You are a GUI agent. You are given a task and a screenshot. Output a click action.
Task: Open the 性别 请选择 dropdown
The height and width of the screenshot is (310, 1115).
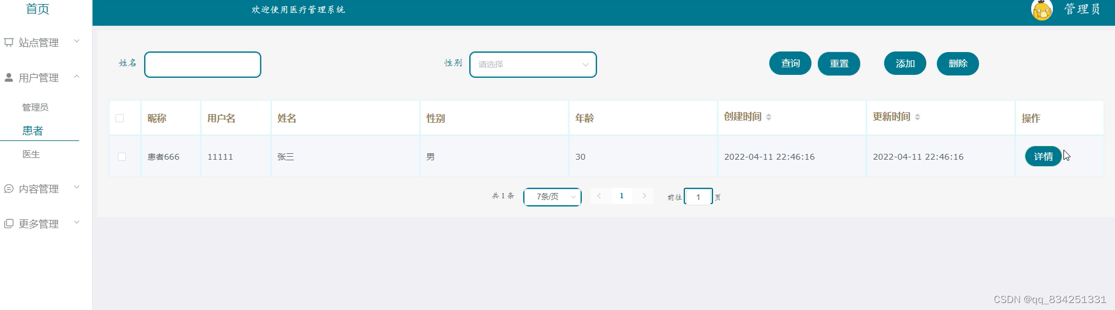(x=533, y=64)
